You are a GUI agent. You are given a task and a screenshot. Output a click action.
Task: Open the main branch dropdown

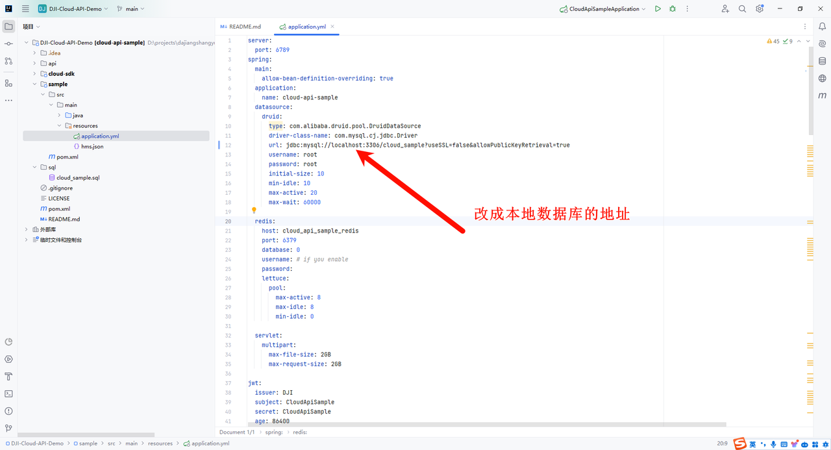[130, 9]
